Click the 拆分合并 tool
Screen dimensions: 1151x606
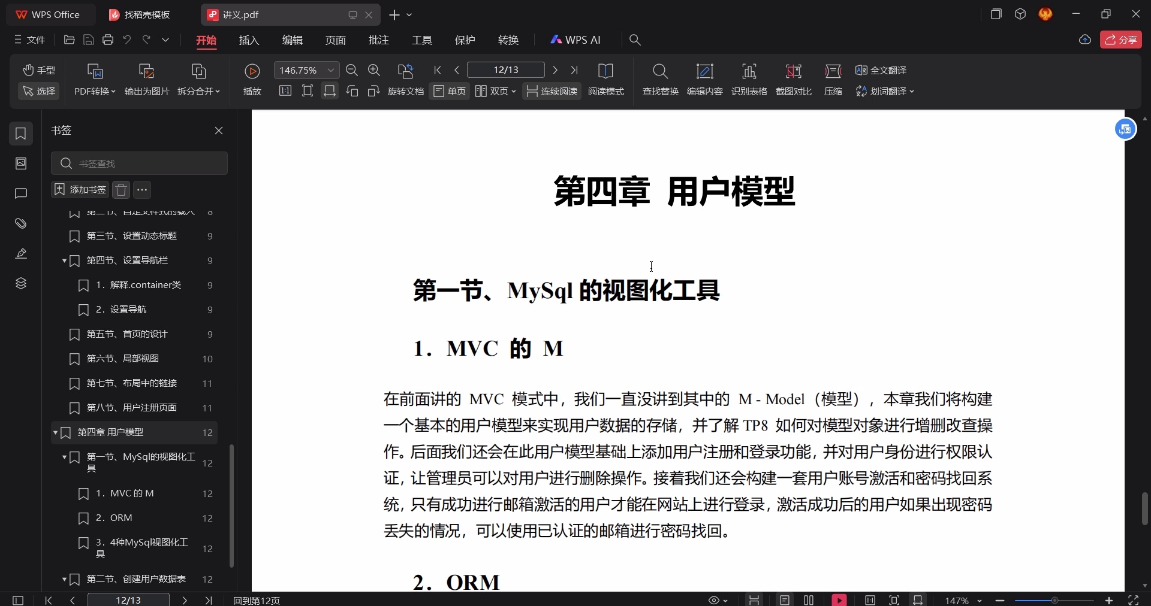199,80
